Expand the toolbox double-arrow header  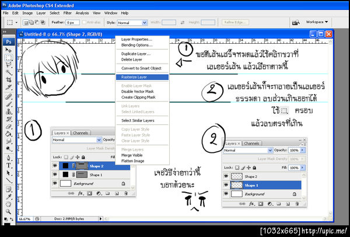pyautogui.click(x=5, y=32)
